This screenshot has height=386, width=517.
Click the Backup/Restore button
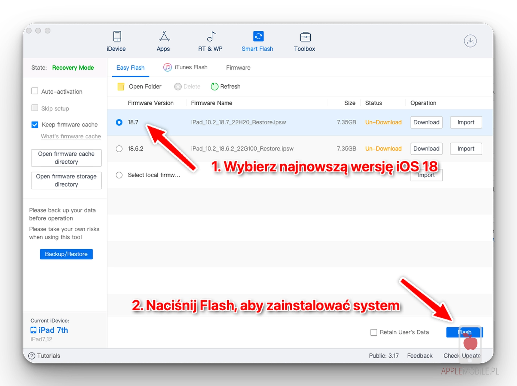click(66, 254)
